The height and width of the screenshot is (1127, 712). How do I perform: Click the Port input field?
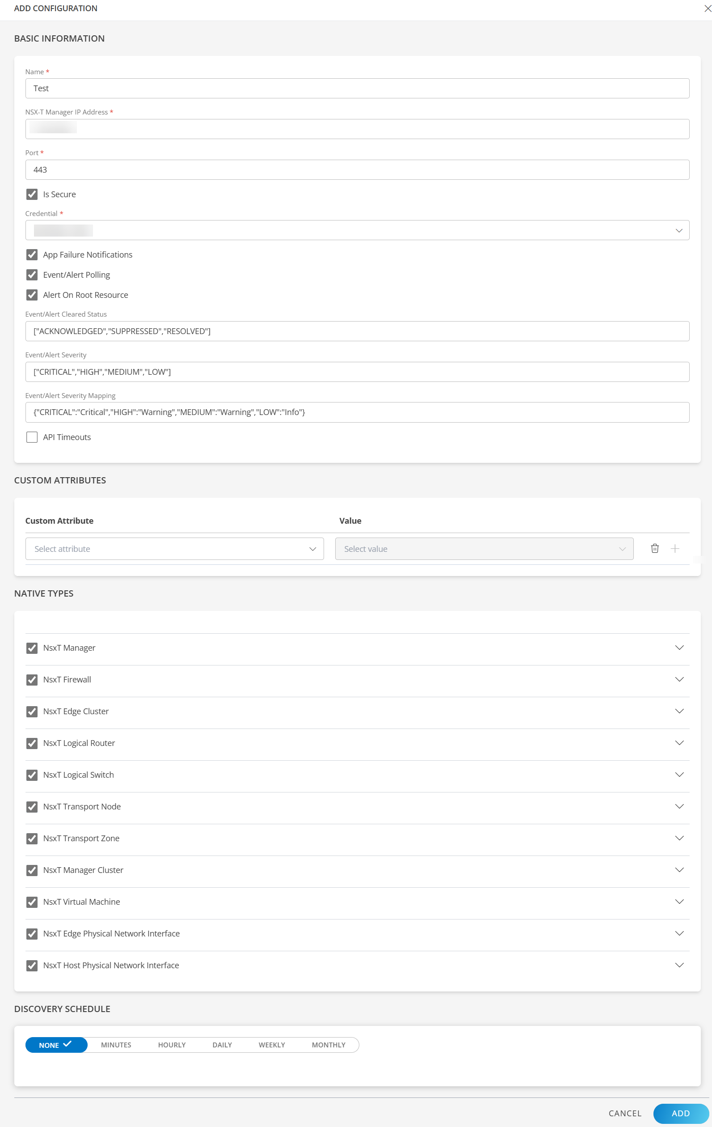[357, 170]
